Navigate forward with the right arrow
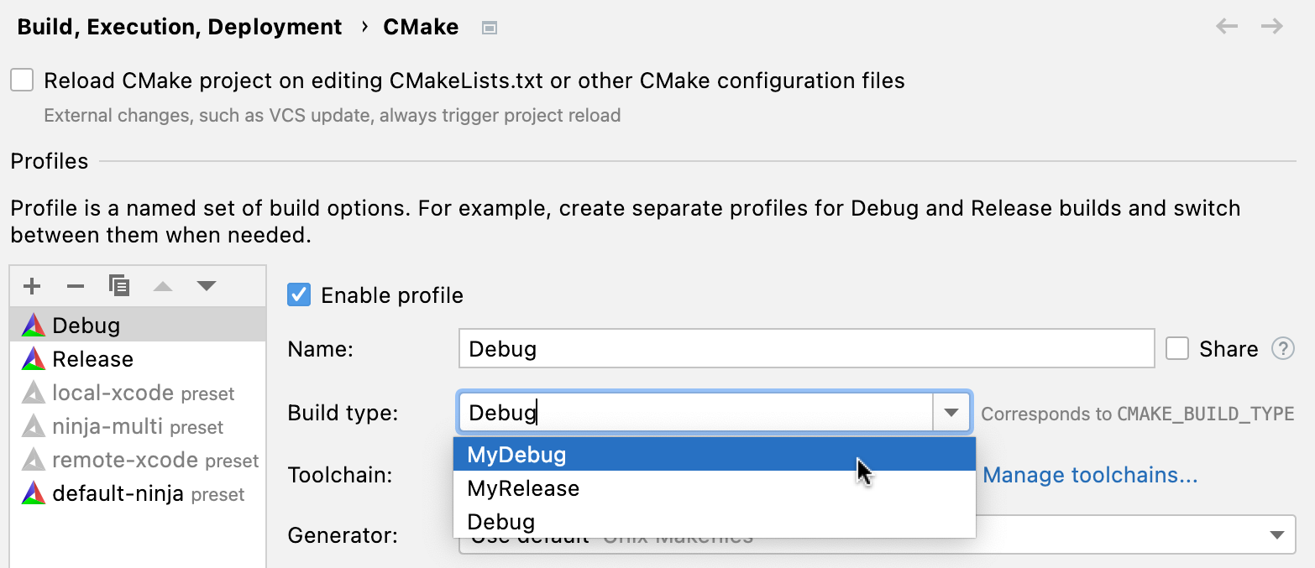This screenshot has height=568, width=1315. 1272,27
